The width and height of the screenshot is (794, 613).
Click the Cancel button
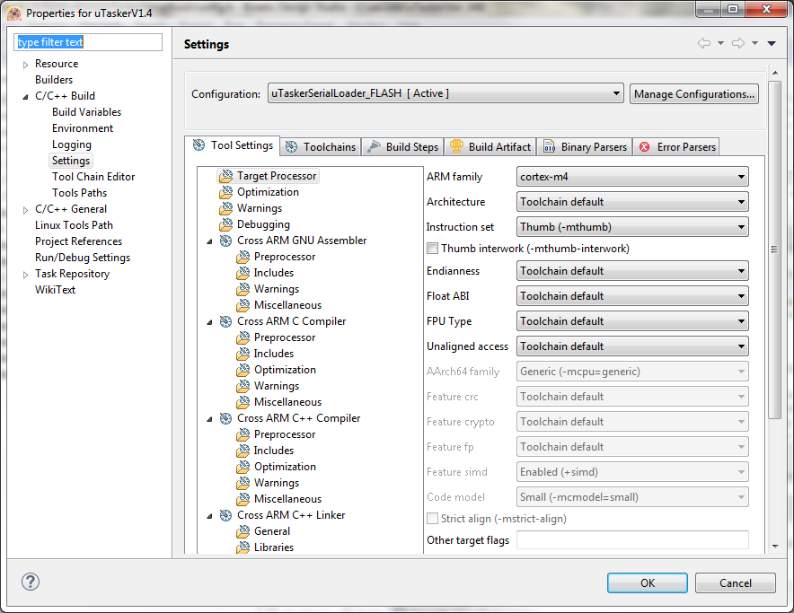[736, 582]
